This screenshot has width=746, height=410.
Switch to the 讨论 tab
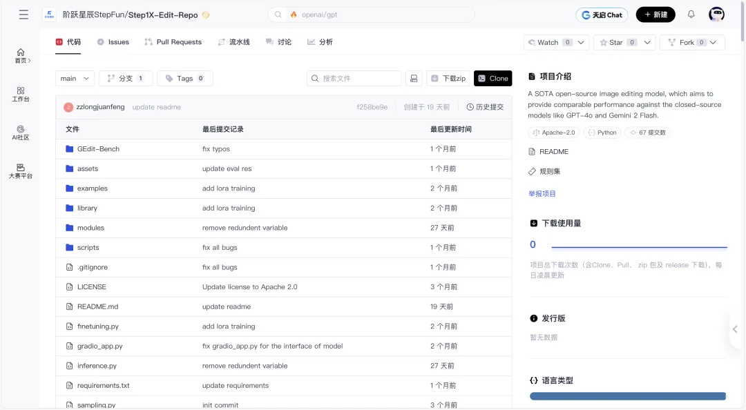point(278,42)
